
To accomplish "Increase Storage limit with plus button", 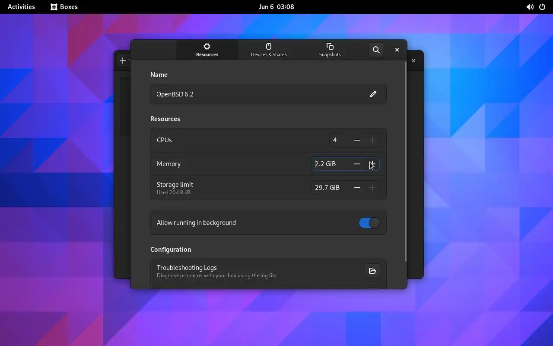I will coord(372,188).
